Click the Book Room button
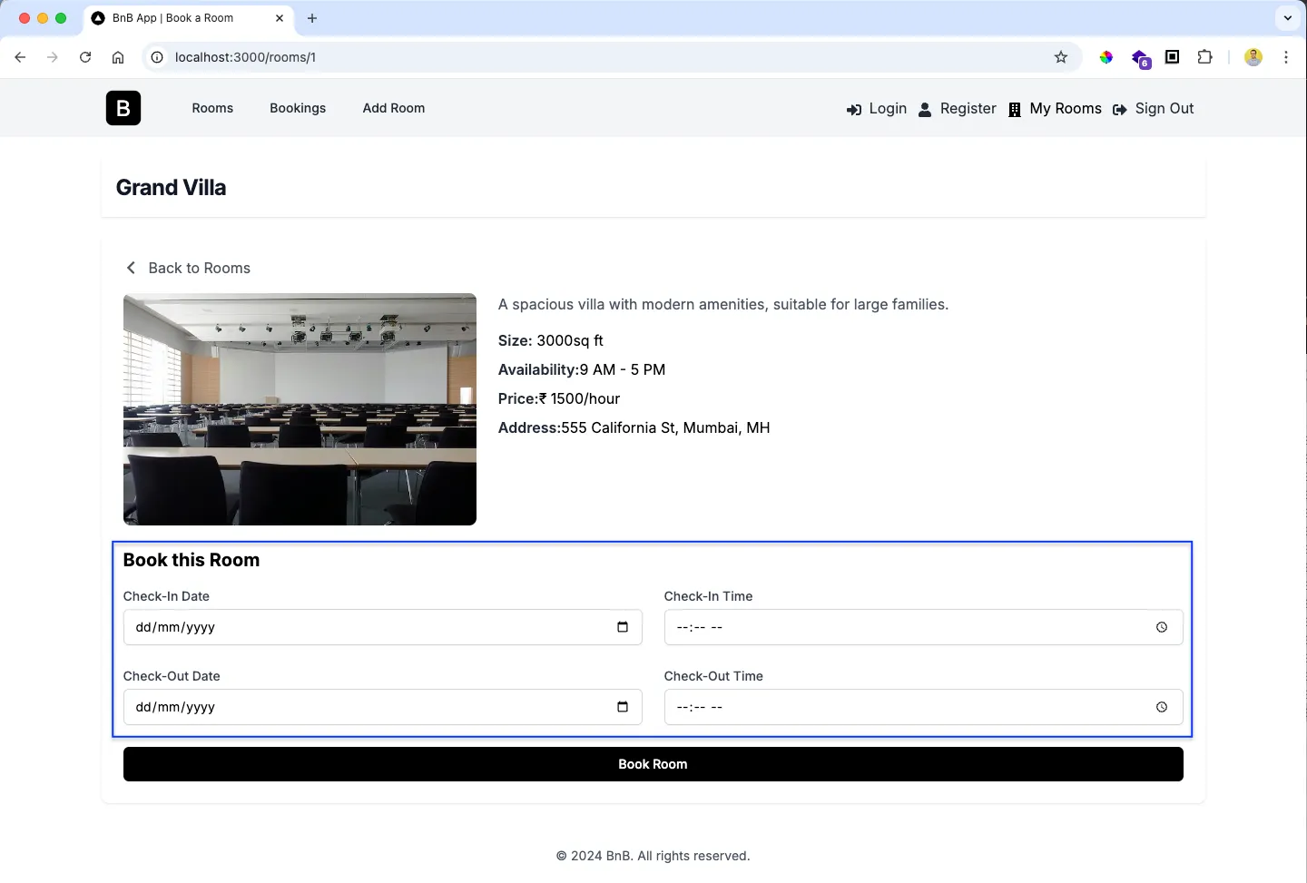Image resolution: width=1307 pixels, height=883 pixels. (x=653, y=764)
